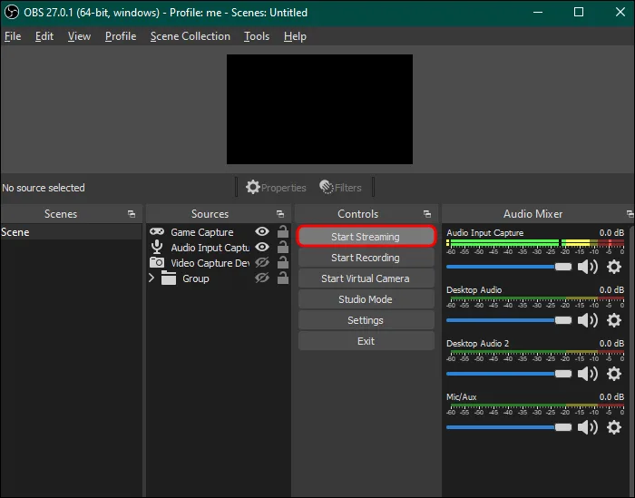Image resolution: width=635 pixels, height=498 pixels.
Task: Select the Scene item in Scenes
Action: [71, 232]
